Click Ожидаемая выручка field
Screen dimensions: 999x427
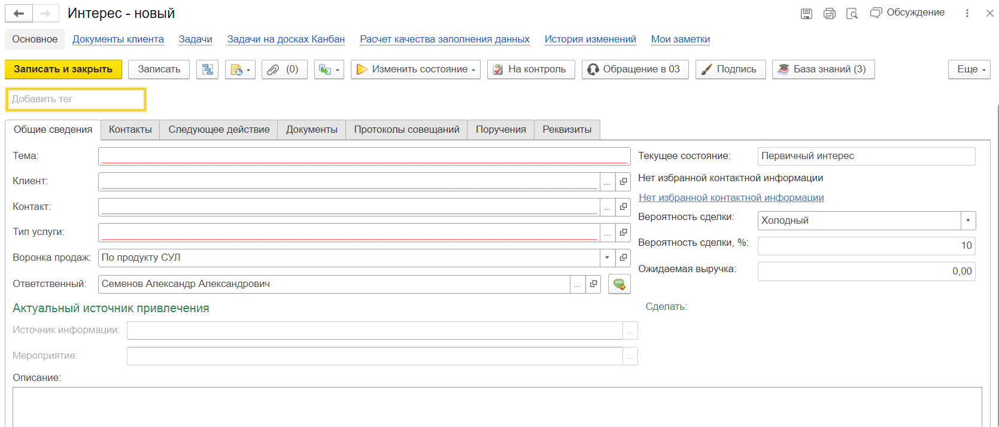coord(866,272)
